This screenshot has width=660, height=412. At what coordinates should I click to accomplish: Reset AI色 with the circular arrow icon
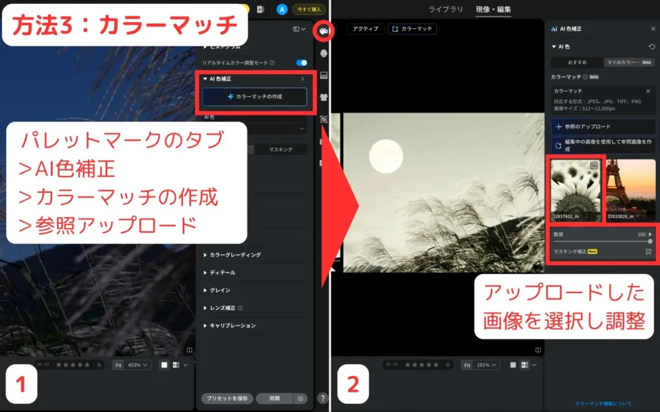[652, 47]
